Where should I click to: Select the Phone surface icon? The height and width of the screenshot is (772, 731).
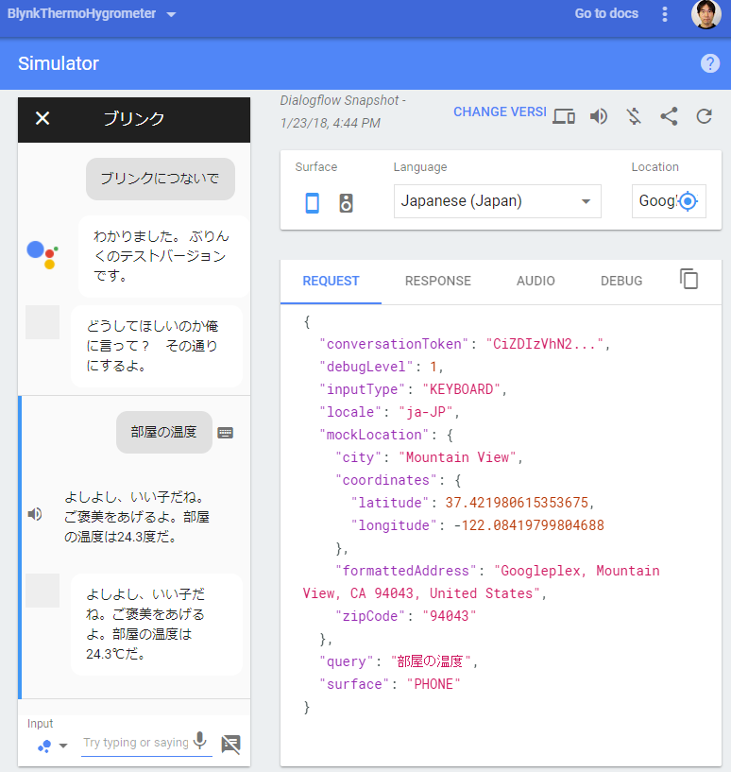[312, 203]
